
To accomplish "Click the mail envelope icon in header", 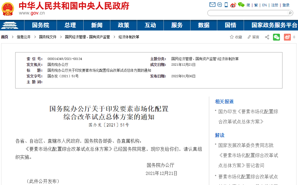I will pyautogui.click(x=212, y=5).
